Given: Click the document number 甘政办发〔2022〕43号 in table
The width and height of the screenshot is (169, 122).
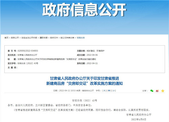Looking at the screenshot, I should [x=28, y=63].
